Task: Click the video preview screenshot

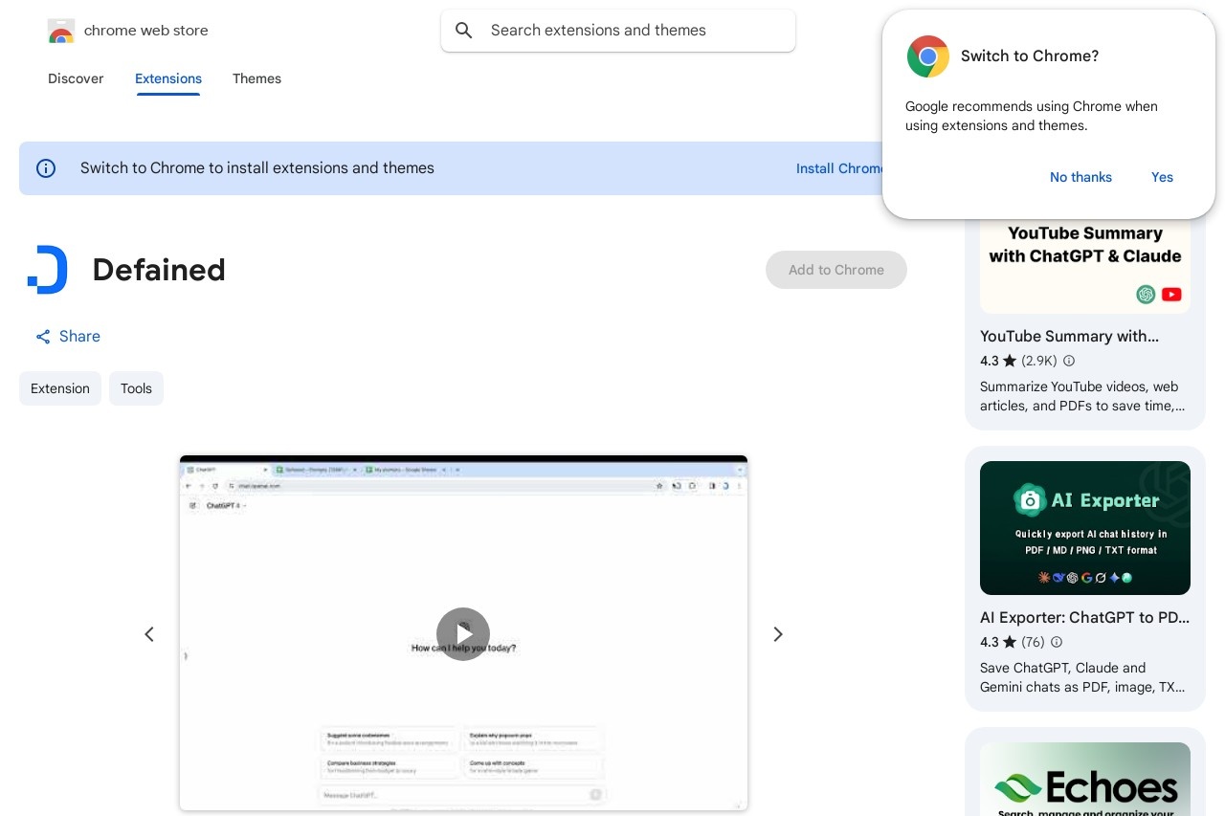Action: 463,633
